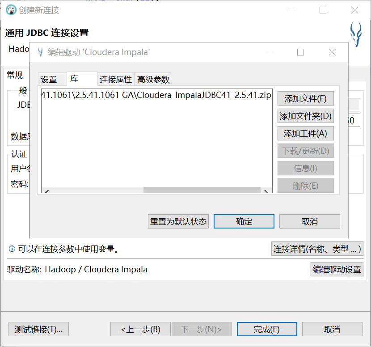Click the 添加工件(A) button
The width and height of the screenshot is (371, 347).
(x=305, y=133)
